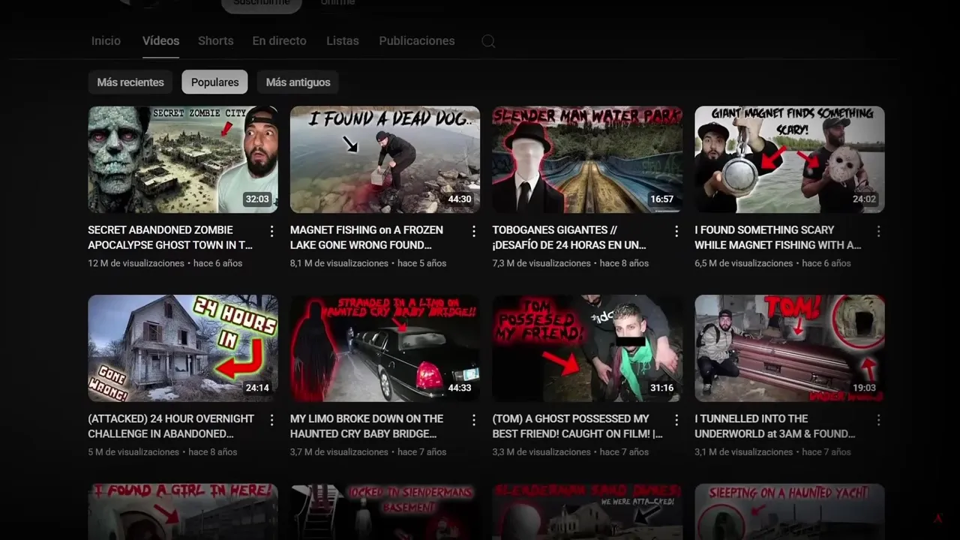Select the Populares filter chip
This screenshot has width=960, height=540.
(x=214, y=82)
